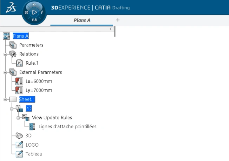The width and height of the screenshot is (229, 161).
Task: Open a new tab with plus button
Action: [118, 20]
